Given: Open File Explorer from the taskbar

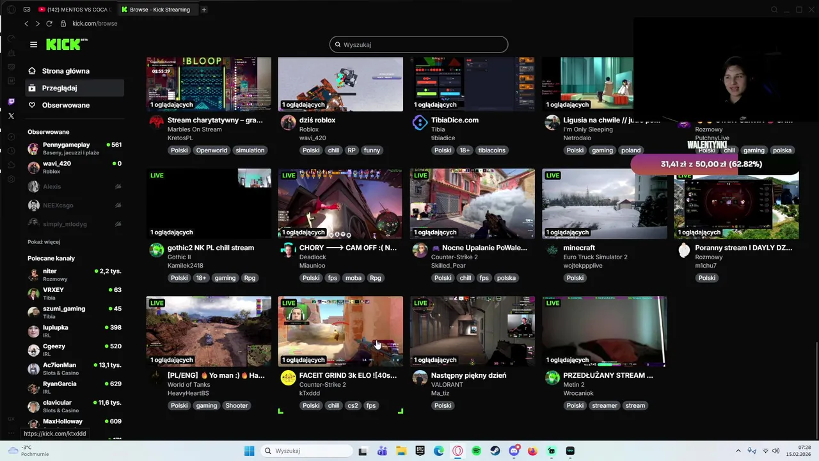Looking at the screenshot, I should (401, 451).
